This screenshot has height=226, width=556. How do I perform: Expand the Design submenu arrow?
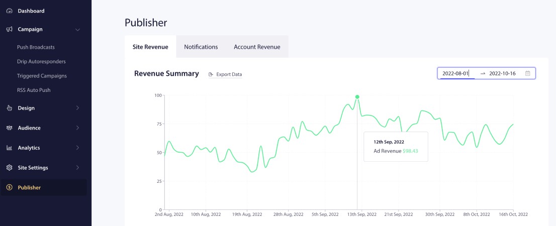coord(77,108)
